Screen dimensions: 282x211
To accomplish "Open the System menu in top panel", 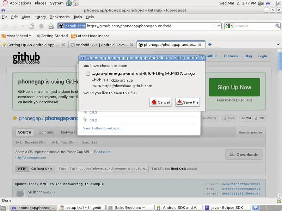I will click(x=57, y=3).
